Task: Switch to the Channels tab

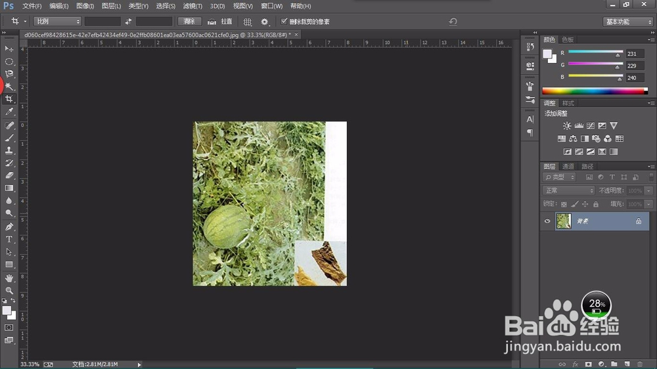Action: click(x=568, y=166)
